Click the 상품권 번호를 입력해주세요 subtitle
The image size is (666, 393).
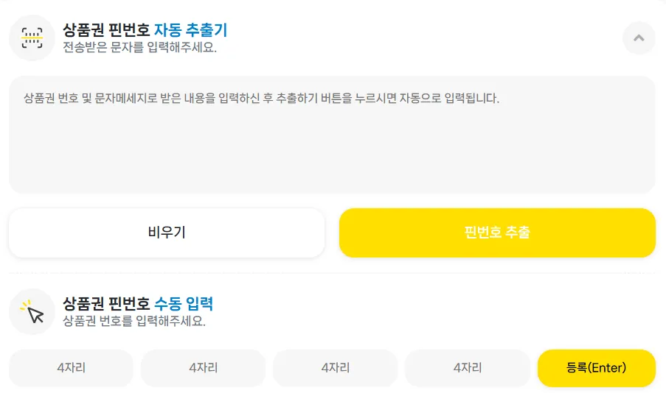[134, 321]
